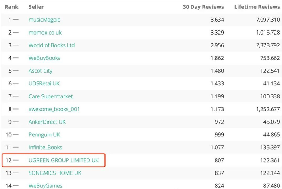Visit the AnkerDirect UK seller page

(47, 122)
